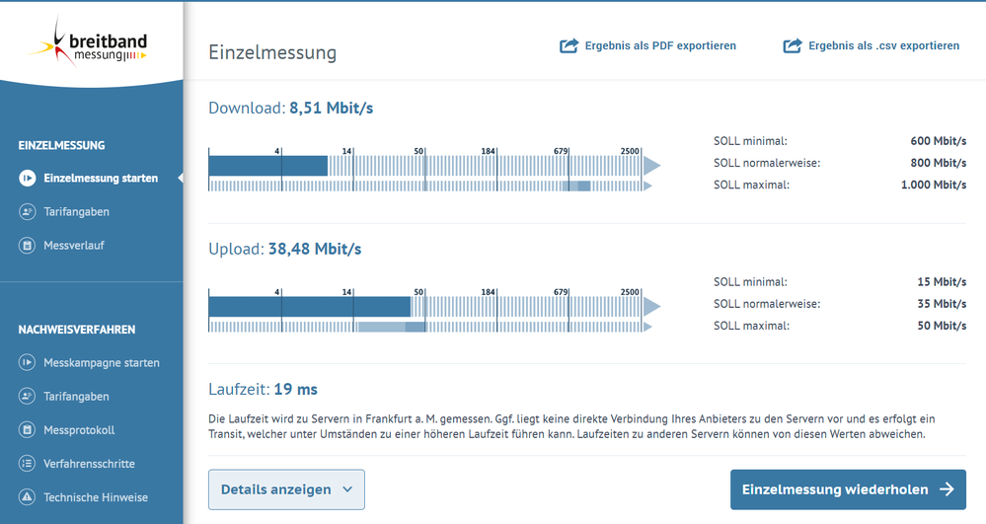
Task: Expand the Details anzeigen dropdown
Action: (x=286, y=489)
